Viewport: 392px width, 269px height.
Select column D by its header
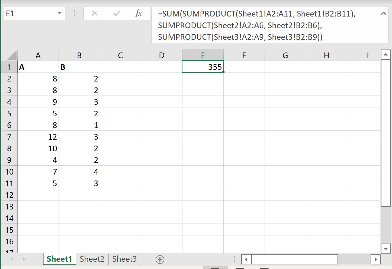click(x=162, y=55)
